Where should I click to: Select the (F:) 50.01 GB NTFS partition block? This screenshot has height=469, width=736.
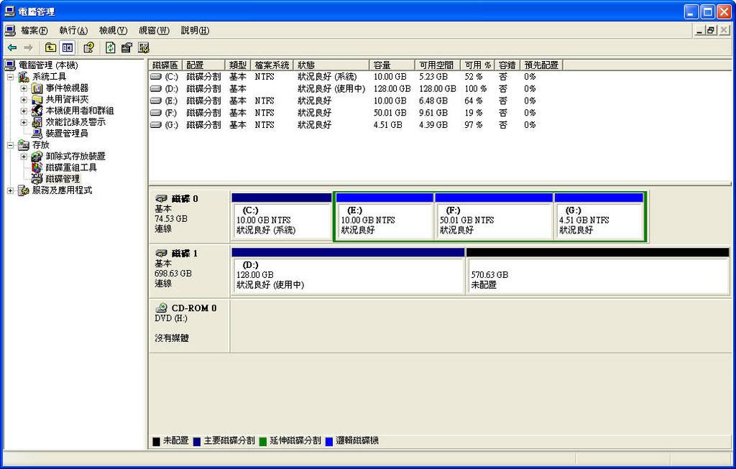tap(493, 220)
